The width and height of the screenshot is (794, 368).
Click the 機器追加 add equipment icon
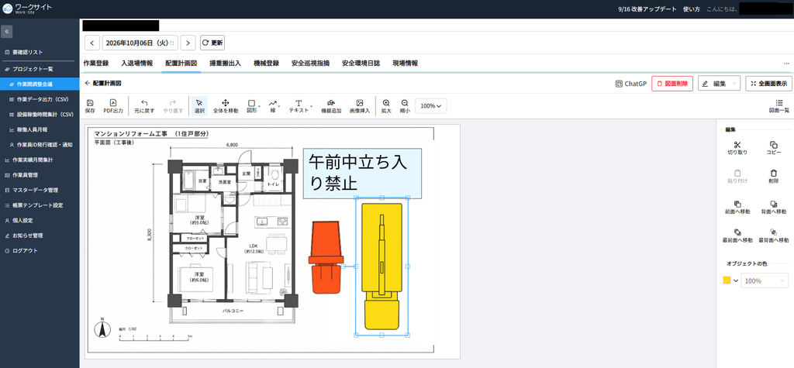point(331,106)
